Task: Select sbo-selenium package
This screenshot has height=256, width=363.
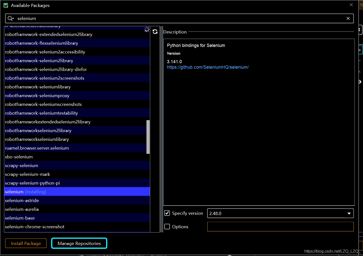Action: [77, 157]
